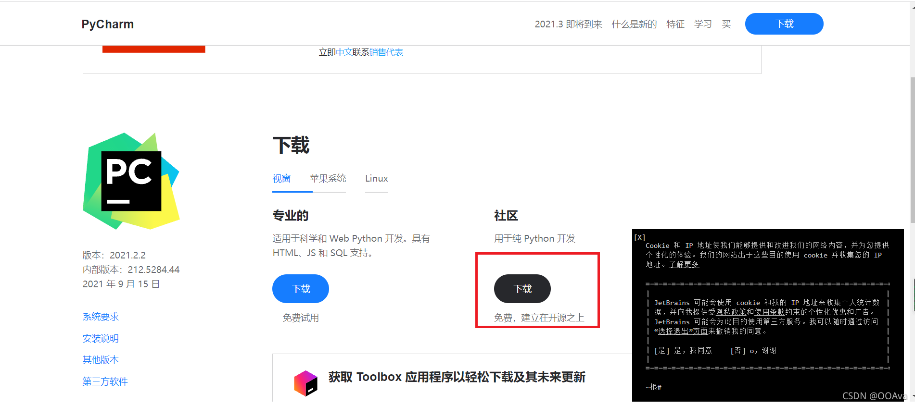The image size is (915, 405).
Task: Open the 了解更多 link in cookie notice
Action: point(684,264)
